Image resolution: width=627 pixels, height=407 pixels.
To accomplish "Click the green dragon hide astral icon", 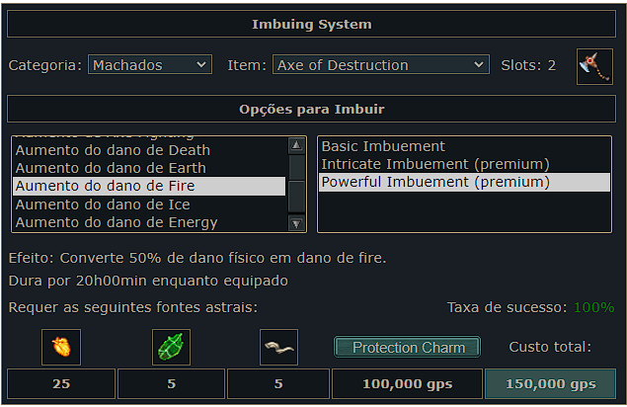I will 171,347.
